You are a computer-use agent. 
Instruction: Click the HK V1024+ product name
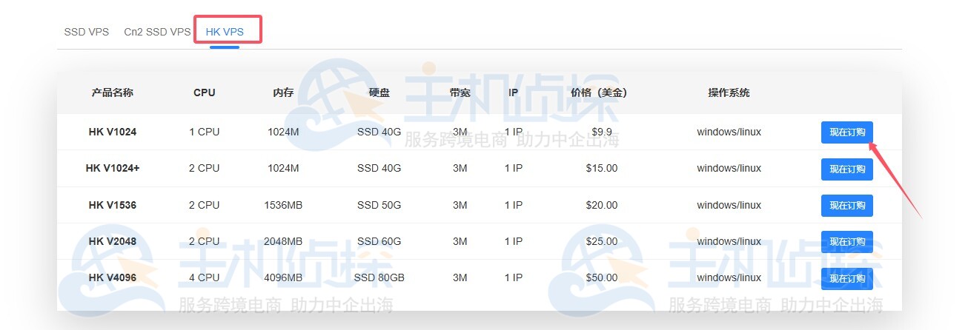tap(113, 168)
